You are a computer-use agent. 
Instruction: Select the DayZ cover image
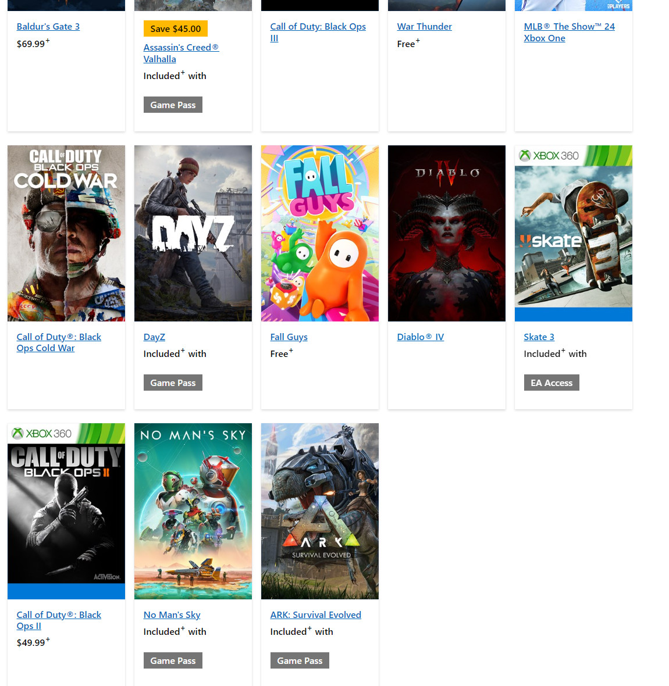(x=193, y=233)
